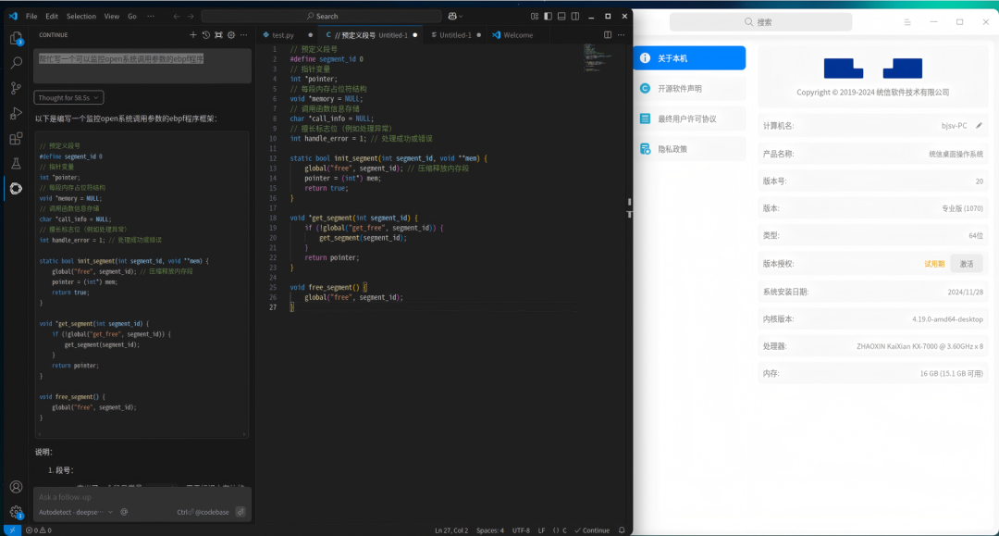Click notifications bell in status bar

click(x=623, y=530)
